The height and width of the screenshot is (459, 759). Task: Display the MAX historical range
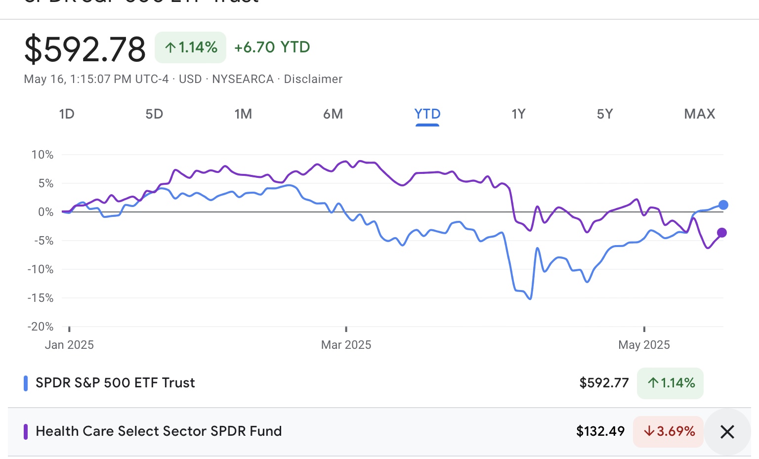coord(700,114)
